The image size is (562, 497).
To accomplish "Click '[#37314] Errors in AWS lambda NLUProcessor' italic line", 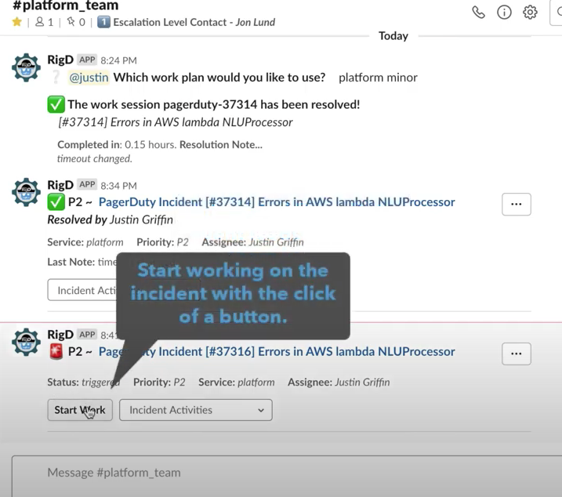I will point(176,122).
